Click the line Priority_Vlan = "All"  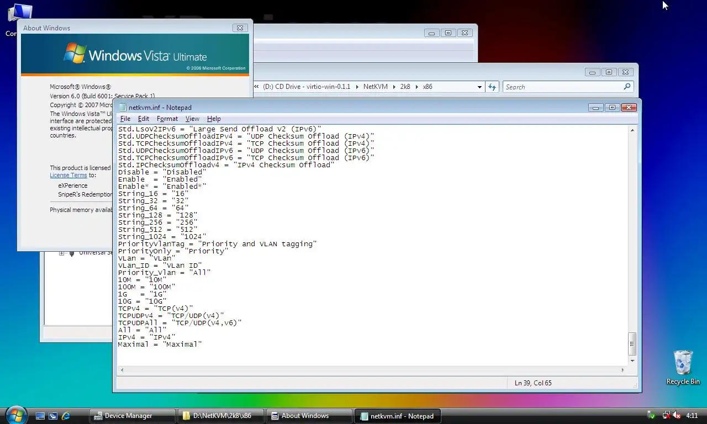coord(164,272)
